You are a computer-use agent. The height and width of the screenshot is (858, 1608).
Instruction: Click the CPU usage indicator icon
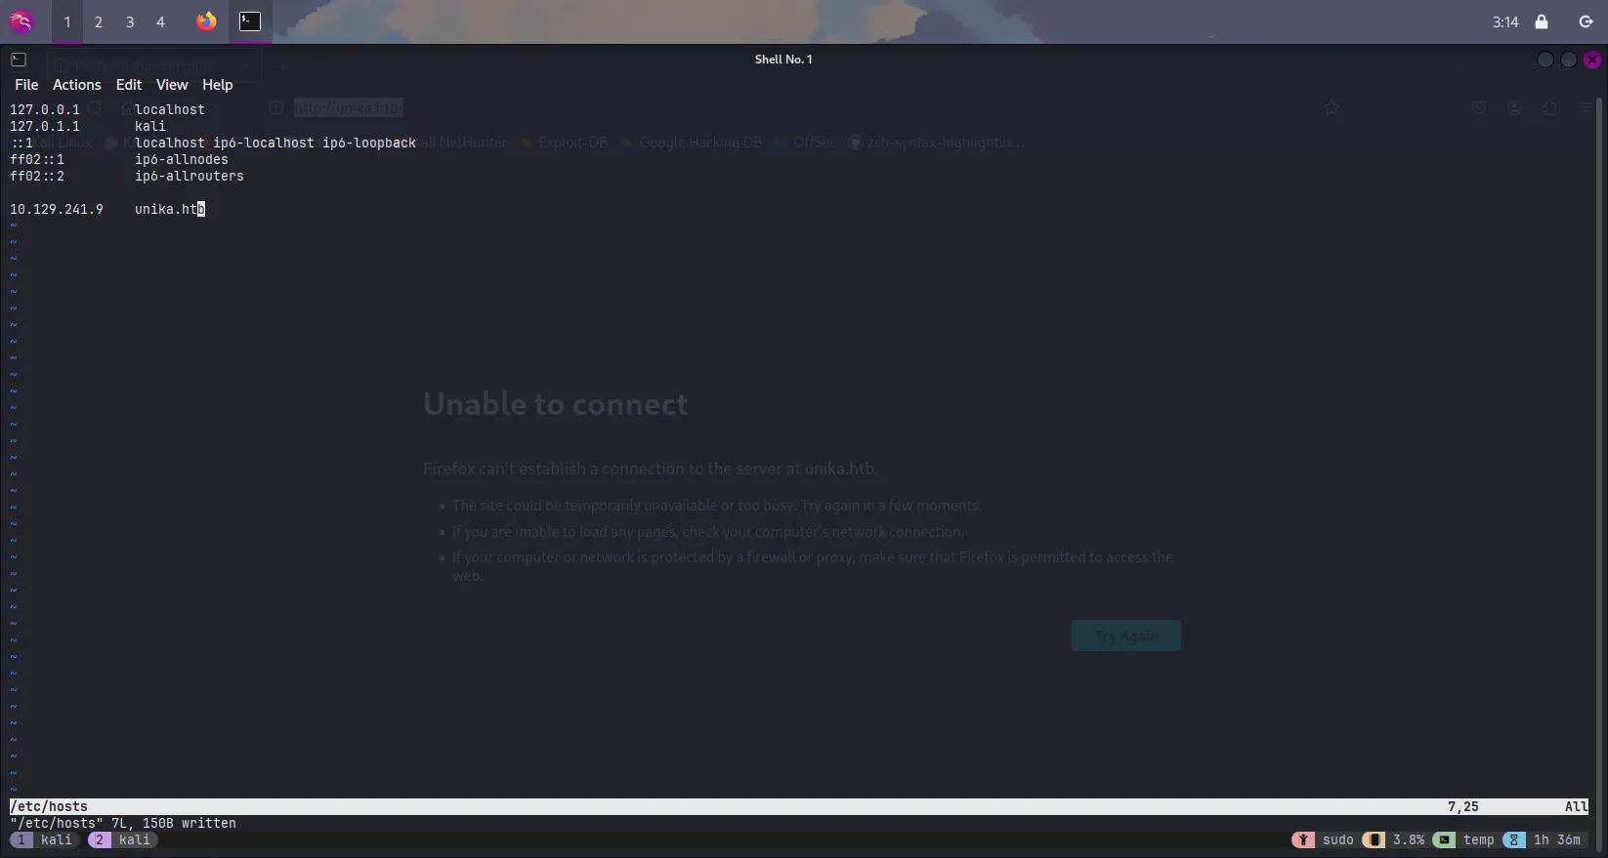(1374, 839)
